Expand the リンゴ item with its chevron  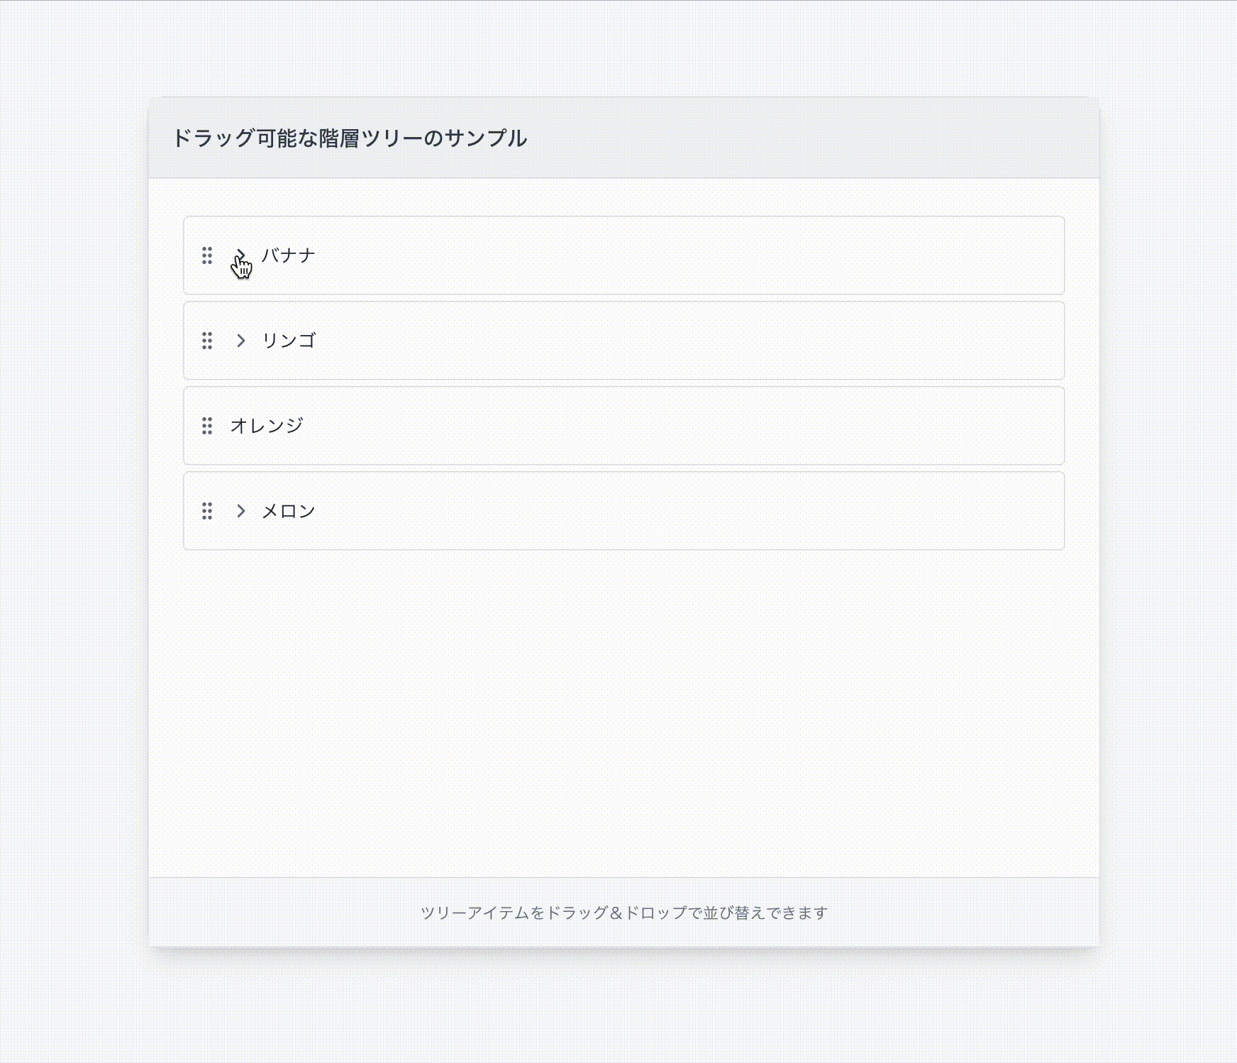[x=240, y=341]
